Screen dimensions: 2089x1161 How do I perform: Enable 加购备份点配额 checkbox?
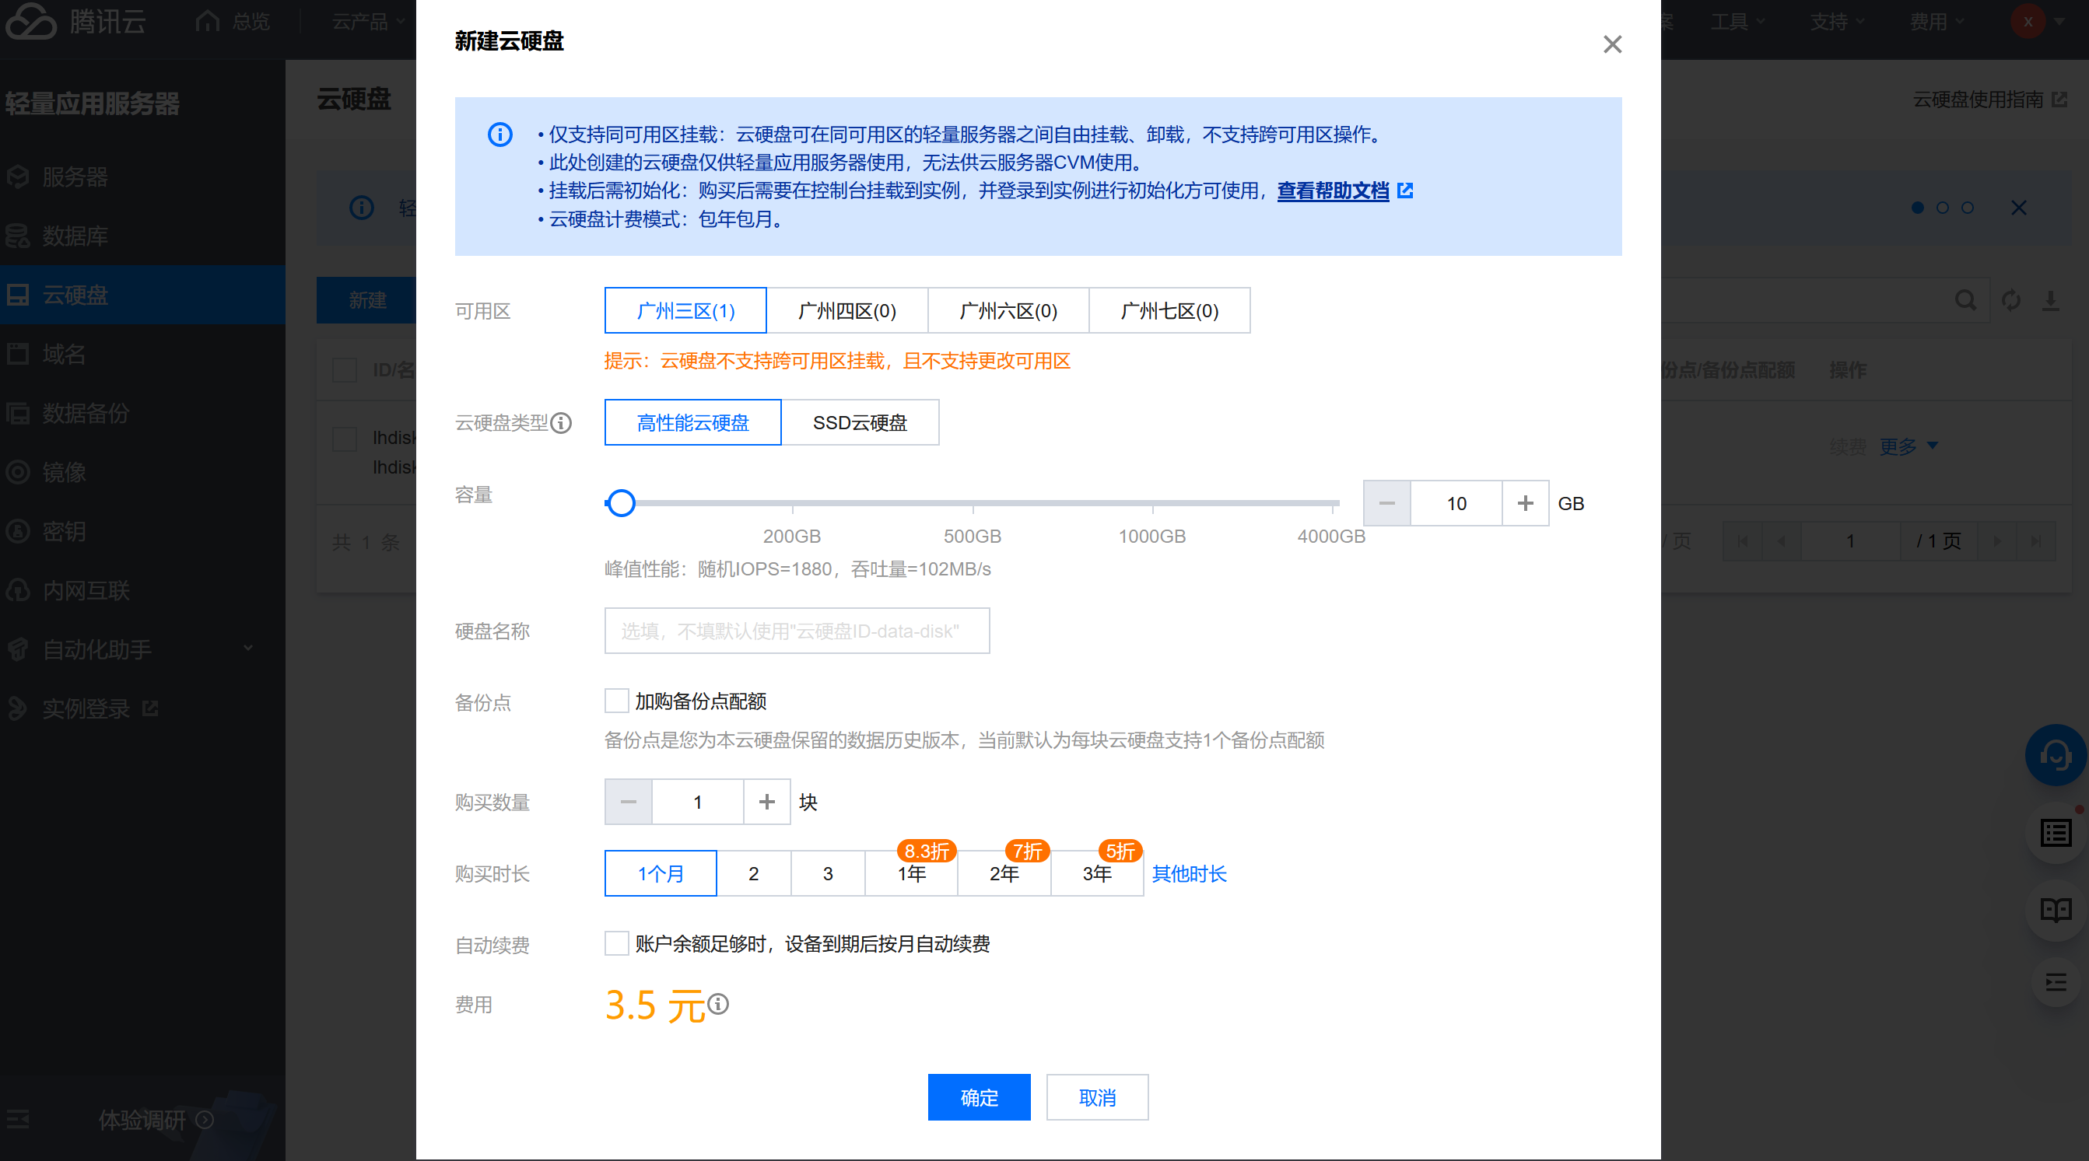[x=616, y=701]
